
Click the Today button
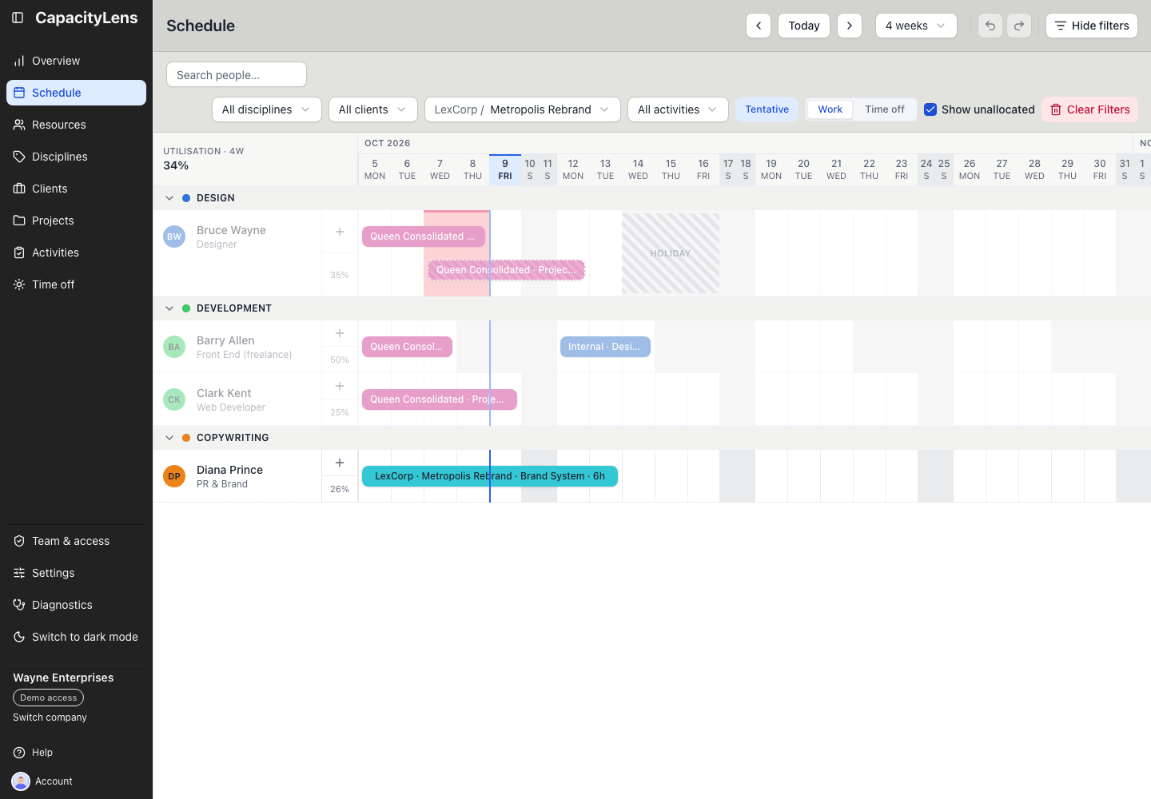point(804,26)
